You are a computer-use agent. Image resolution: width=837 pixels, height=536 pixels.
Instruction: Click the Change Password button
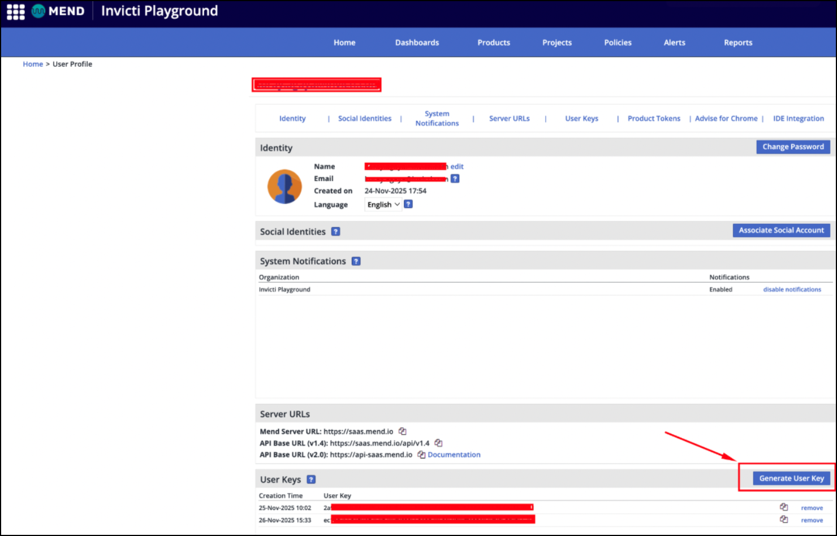793,146
